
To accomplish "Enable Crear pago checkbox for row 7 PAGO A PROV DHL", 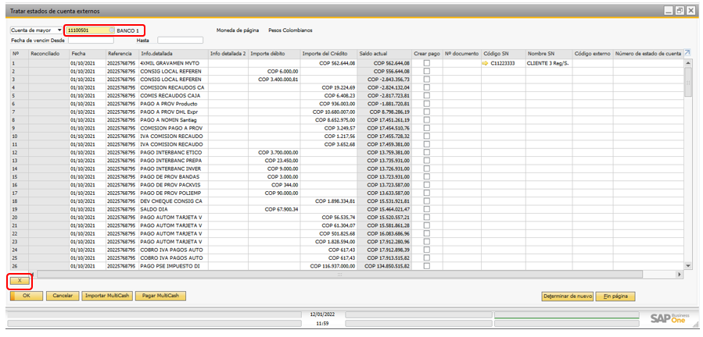I will pyautogui.click(x=426, y=112).
